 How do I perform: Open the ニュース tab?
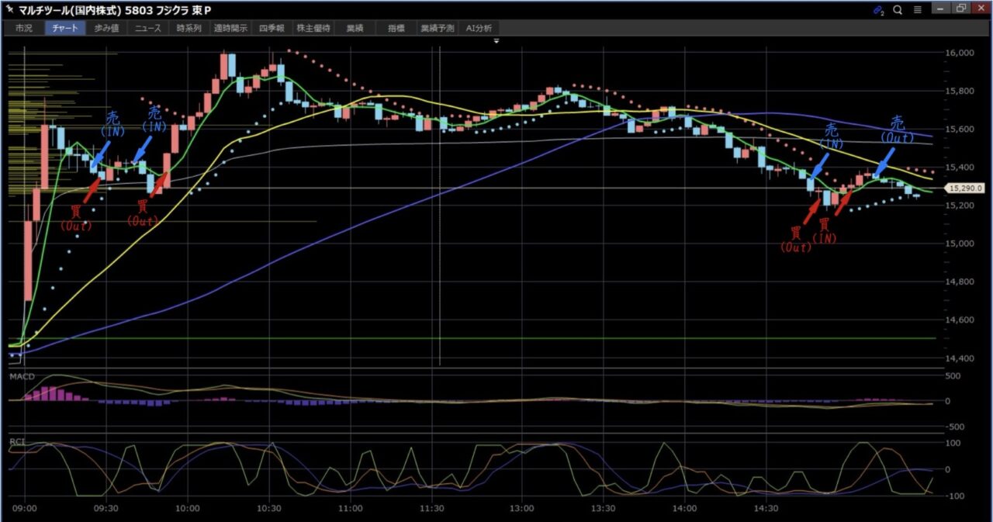[x=147, y=28]
